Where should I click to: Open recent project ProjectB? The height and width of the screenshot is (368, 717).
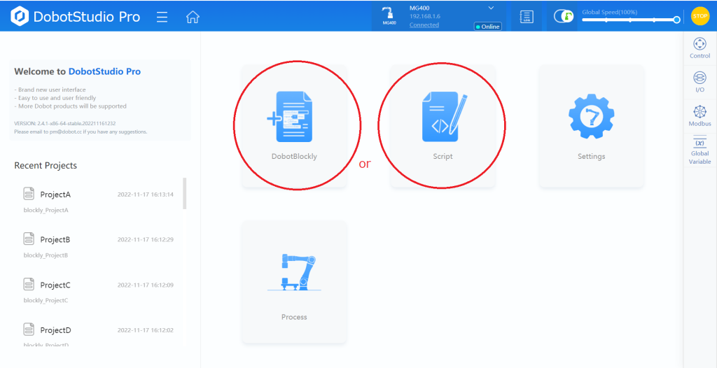coord(98,245)
